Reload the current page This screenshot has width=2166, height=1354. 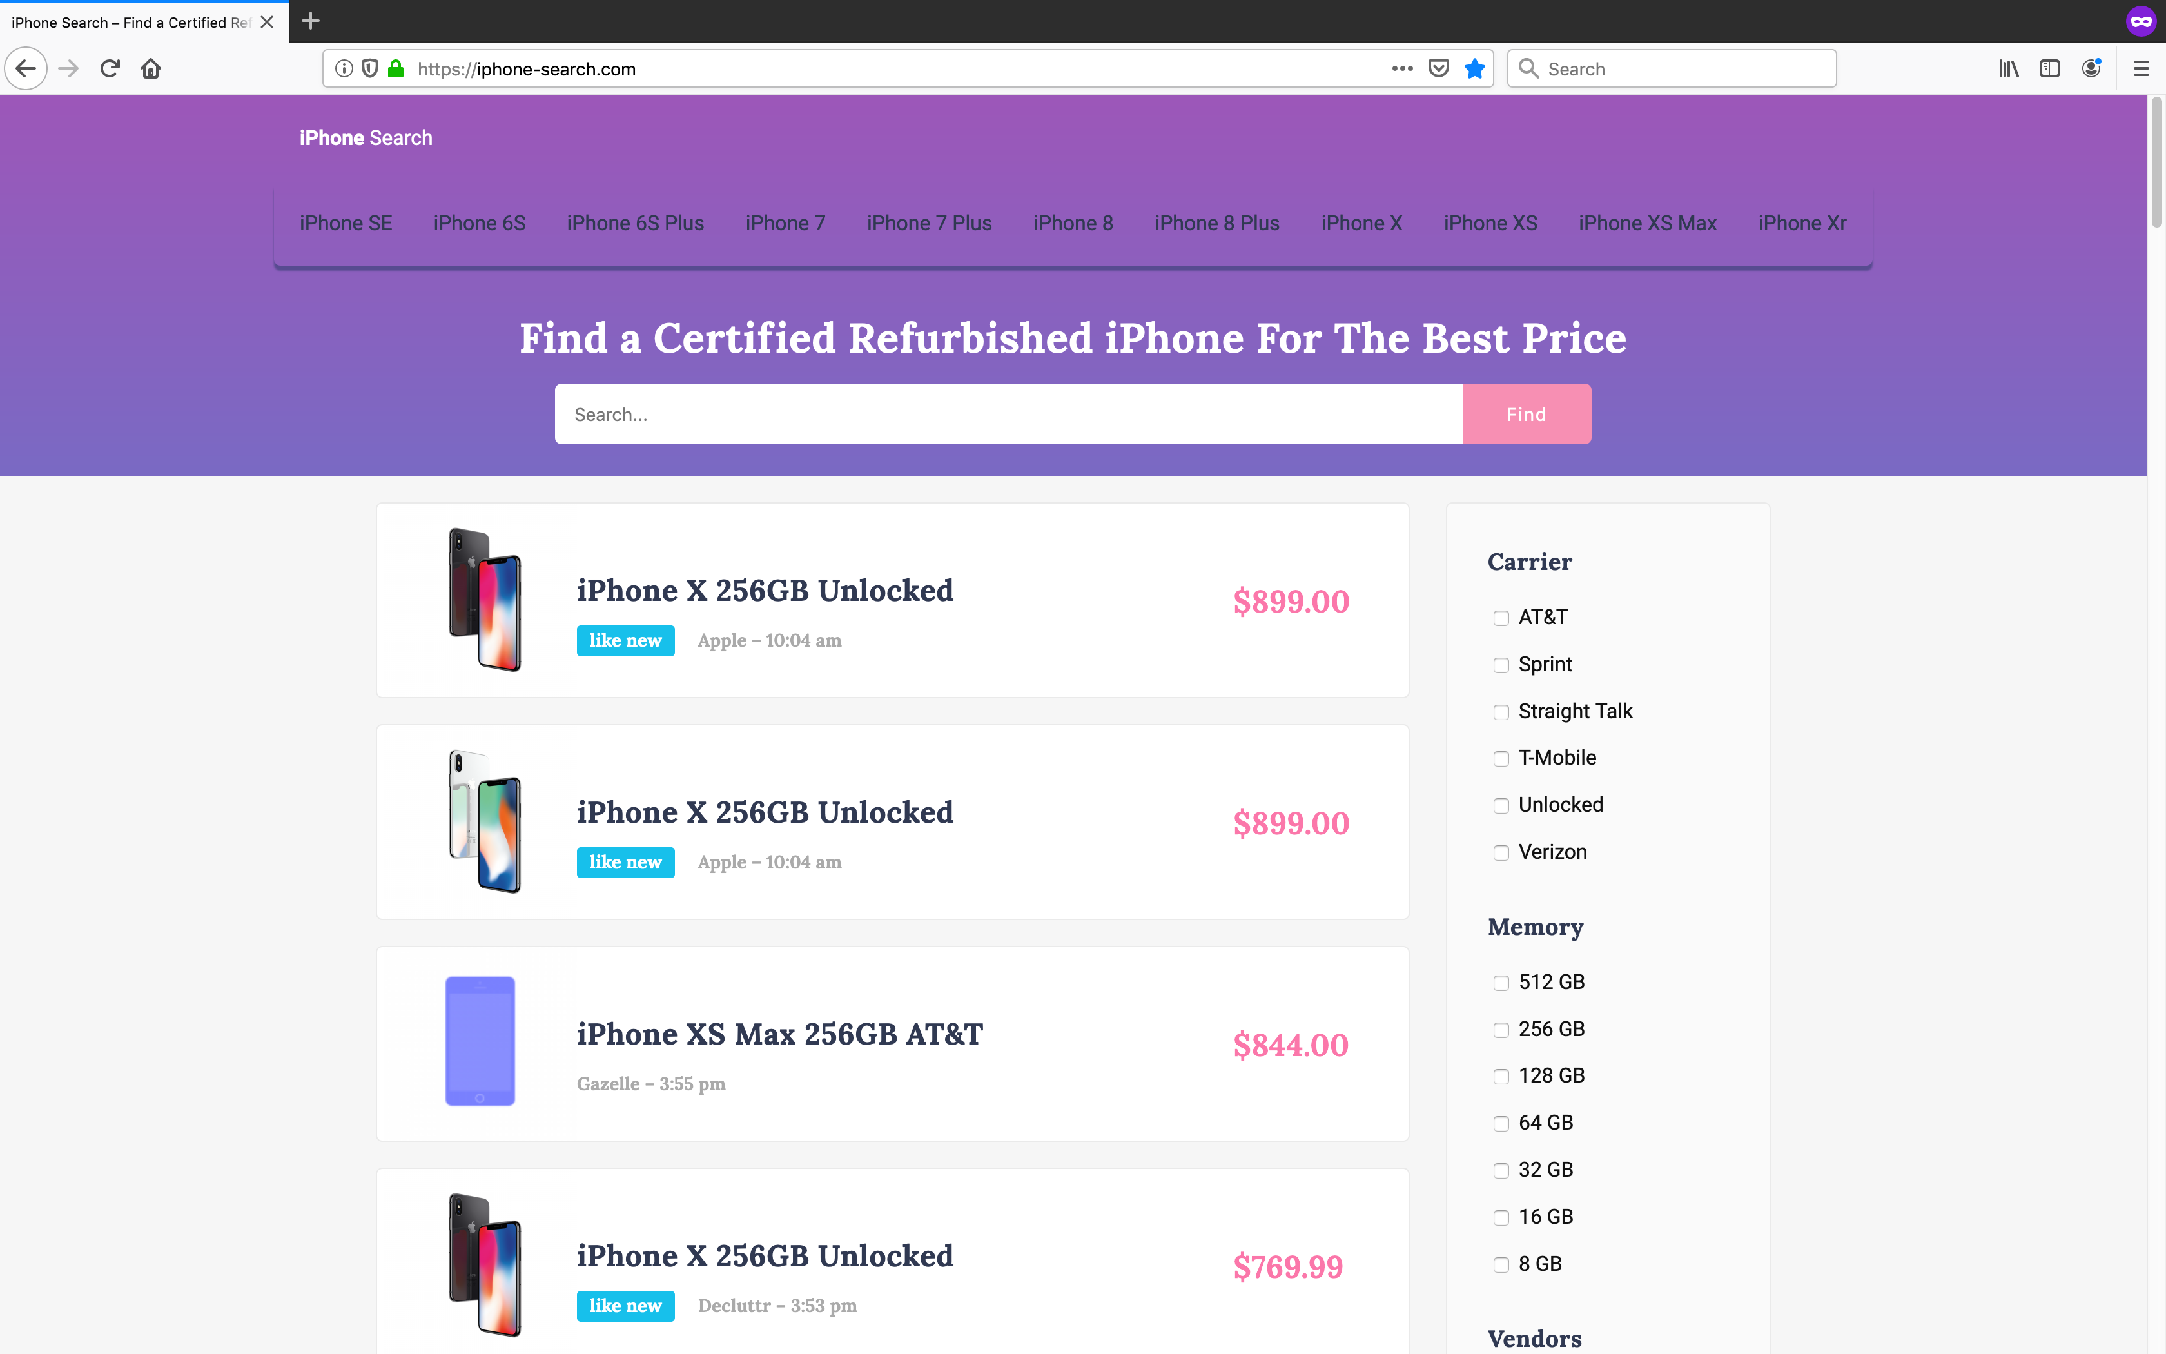click(x=109, y=68)
